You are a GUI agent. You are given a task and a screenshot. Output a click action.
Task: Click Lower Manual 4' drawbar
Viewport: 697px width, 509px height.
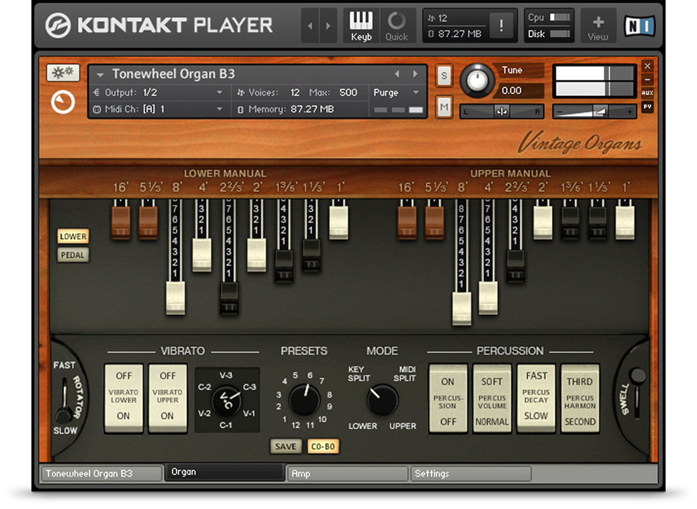(202, 255)
